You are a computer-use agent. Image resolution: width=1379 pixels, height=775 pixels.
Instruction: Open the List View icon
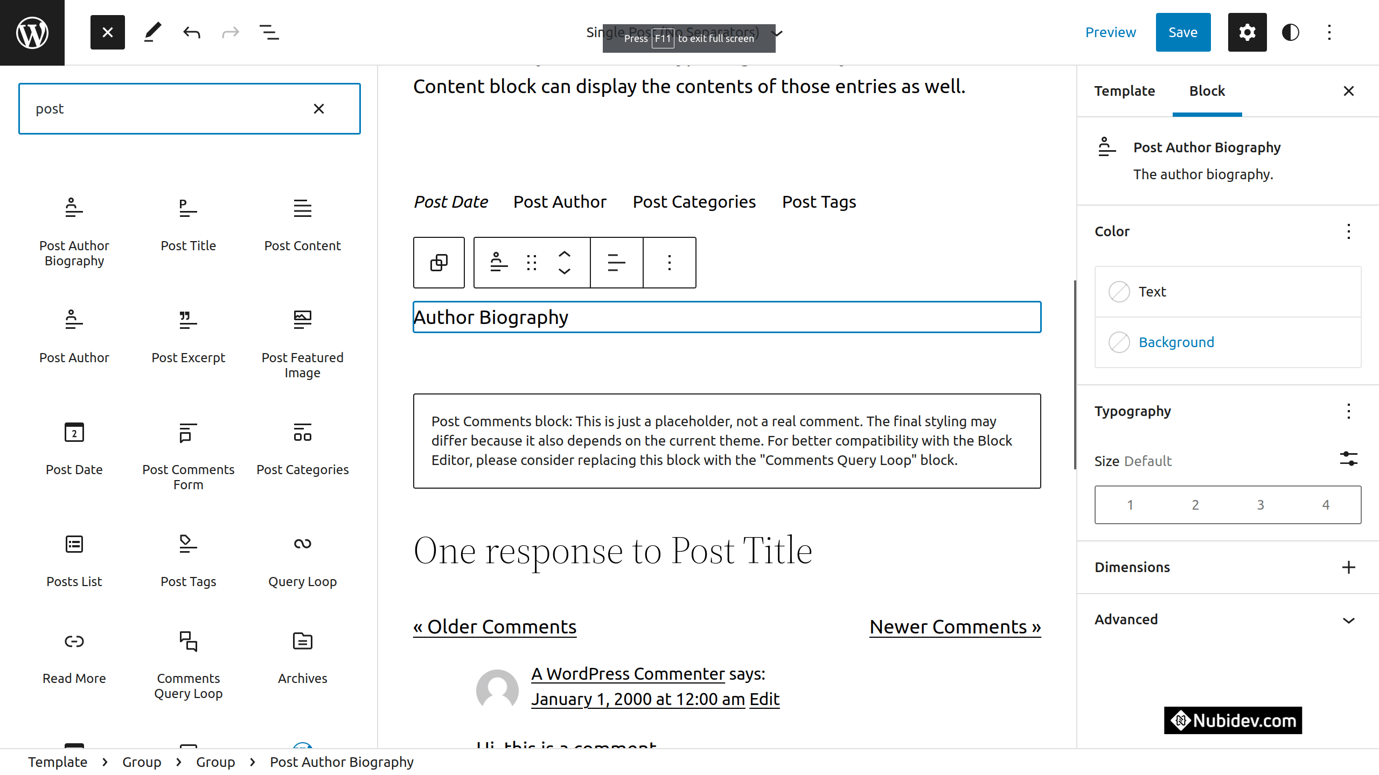(269, 32)
